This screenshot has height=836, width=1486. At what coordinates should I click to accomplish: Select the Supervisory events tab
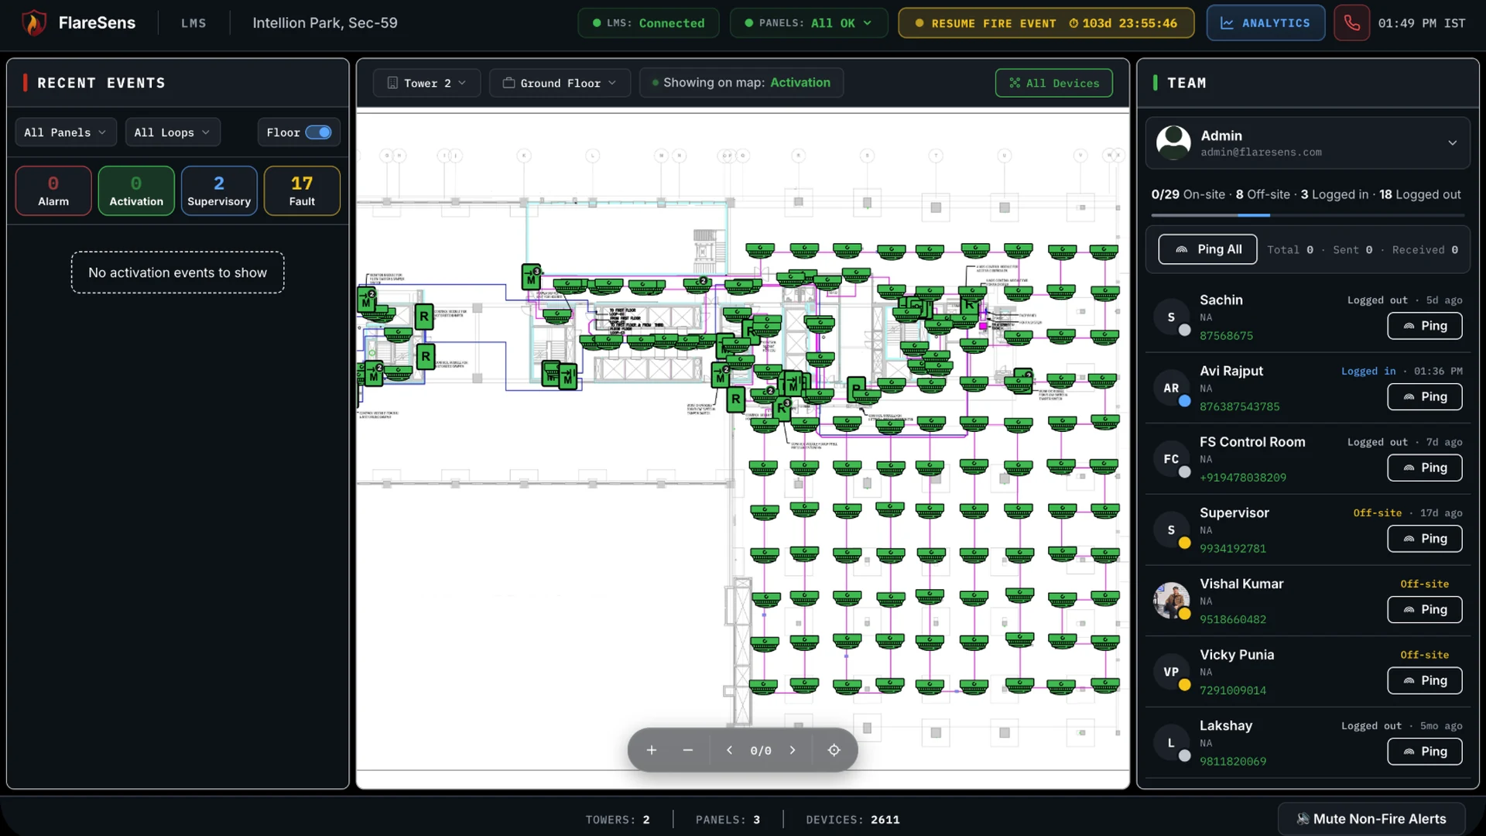(219, 190)
